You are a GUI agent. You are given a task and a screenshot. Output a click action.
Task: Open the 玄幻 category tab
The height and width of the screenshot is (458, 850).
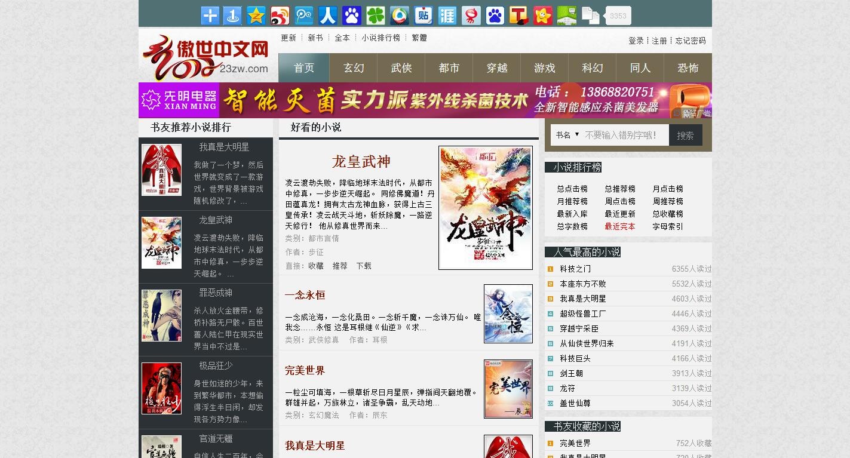[x=354, y=68]
